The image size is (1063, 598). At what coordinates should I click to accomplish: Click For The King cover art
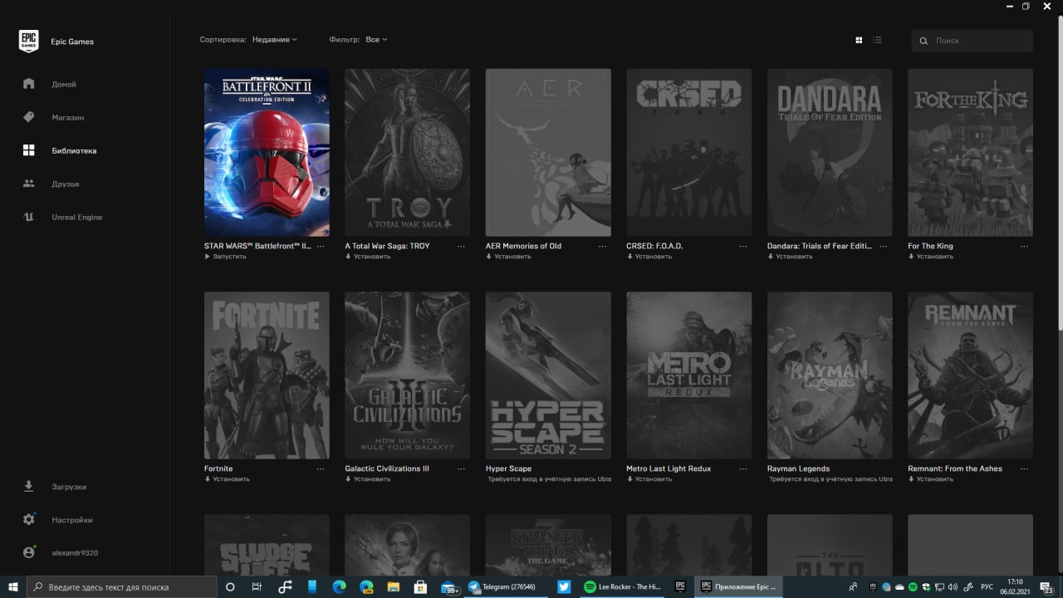pos(971,153)
